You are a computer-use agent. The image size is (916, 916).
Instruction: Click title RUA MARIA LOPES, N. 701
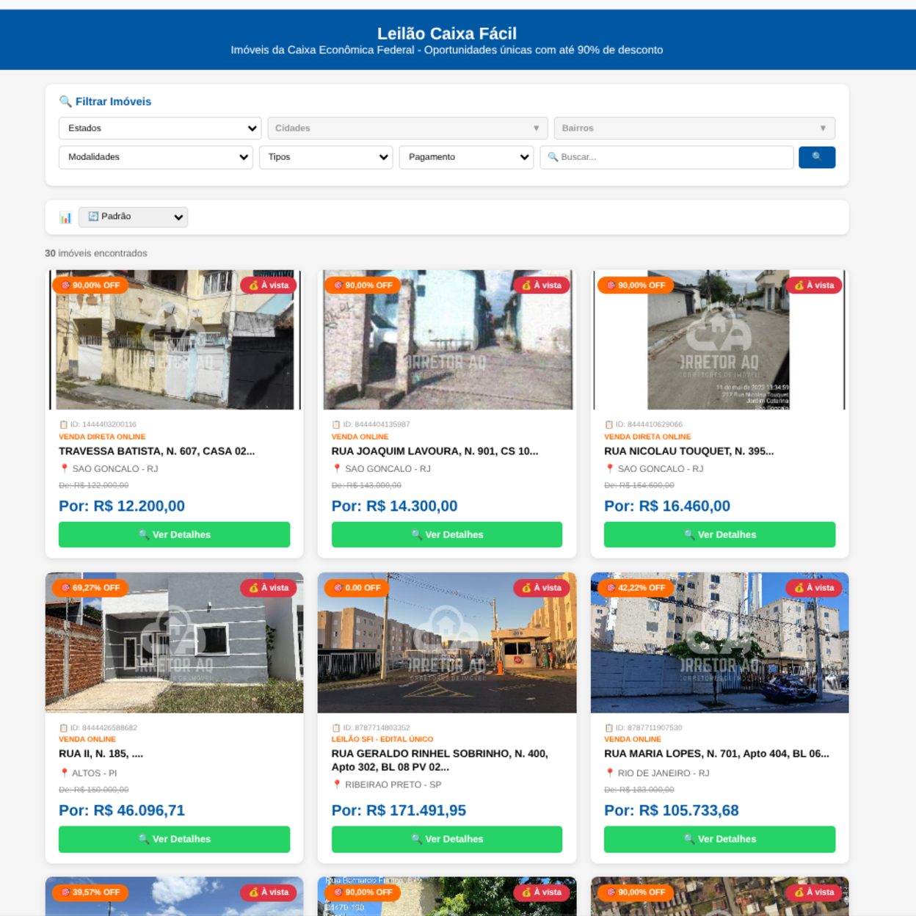[x=716, y=754]
